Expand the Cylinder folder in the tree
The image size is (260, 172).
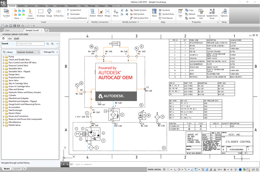3,95
